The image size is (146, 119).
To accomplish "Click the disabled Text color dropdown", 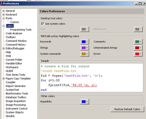I will point(85,29).
